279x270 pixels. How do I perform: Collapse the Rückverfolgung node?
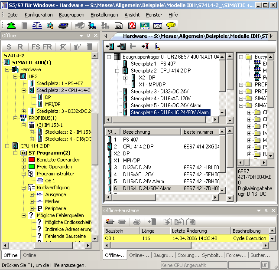23,188
